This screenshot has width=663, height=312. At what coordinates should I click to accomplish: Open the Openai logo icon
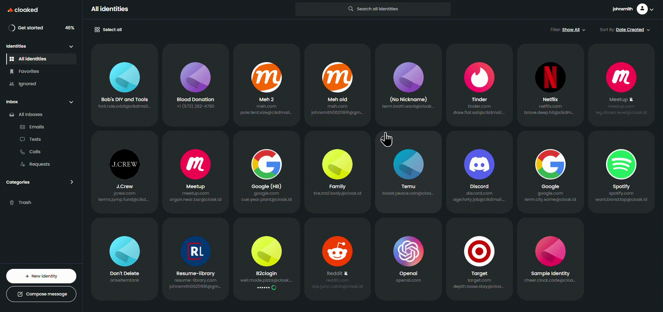click(408, 251)
